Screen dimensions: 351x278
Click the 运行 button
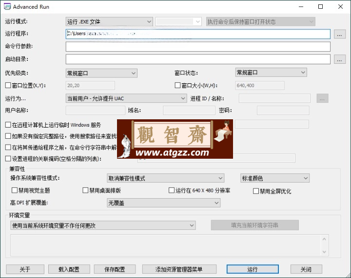coord(253,269)
